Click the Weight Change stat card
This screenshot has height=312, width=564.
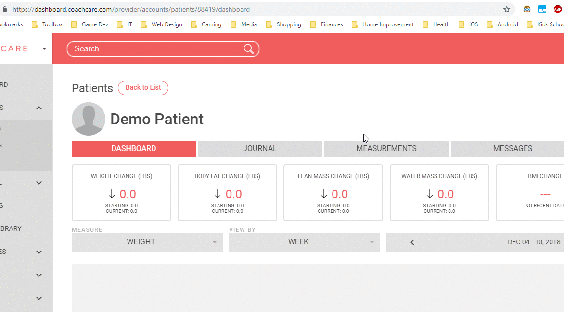click(121, 193)
